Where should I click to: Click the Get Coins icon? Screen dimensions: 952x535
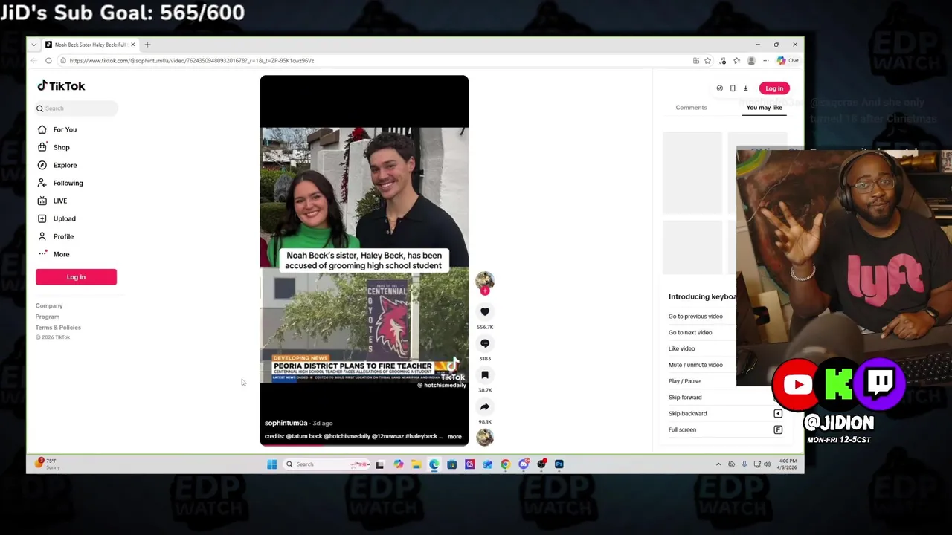coord(719,88)
